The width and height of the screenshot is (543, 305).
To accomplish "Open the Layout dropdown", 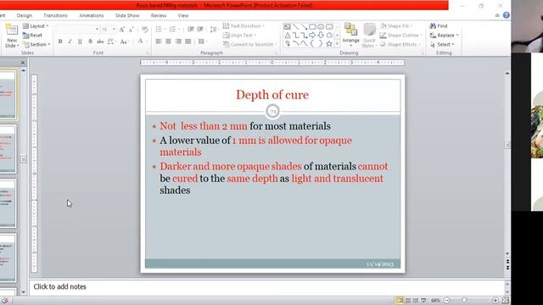I will coord(36,26).
